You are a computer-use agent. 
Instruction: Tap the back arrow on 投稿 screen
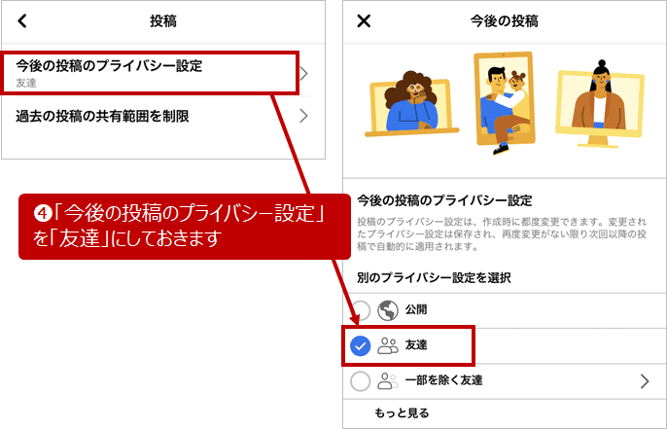point(22,20)
